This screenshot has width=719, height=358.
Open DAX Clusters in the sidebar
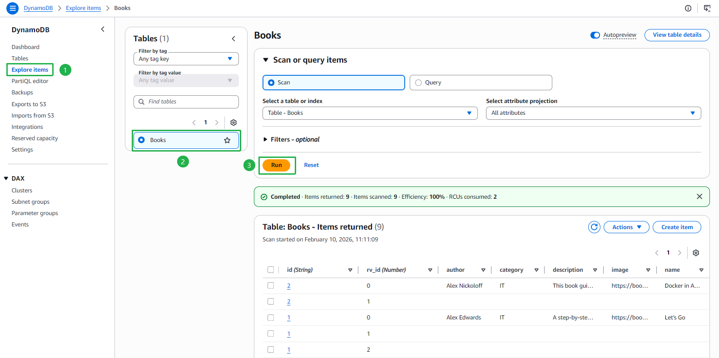[22, 191]
